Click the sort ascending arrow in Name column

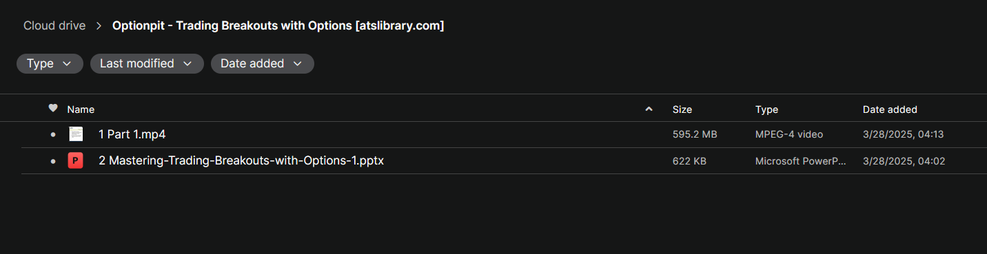[x=649, y=109]
